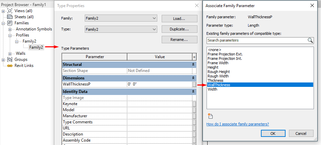The image size is (321, 145).
Task: Click the Rename... button
Action: (x=179, y=40)
